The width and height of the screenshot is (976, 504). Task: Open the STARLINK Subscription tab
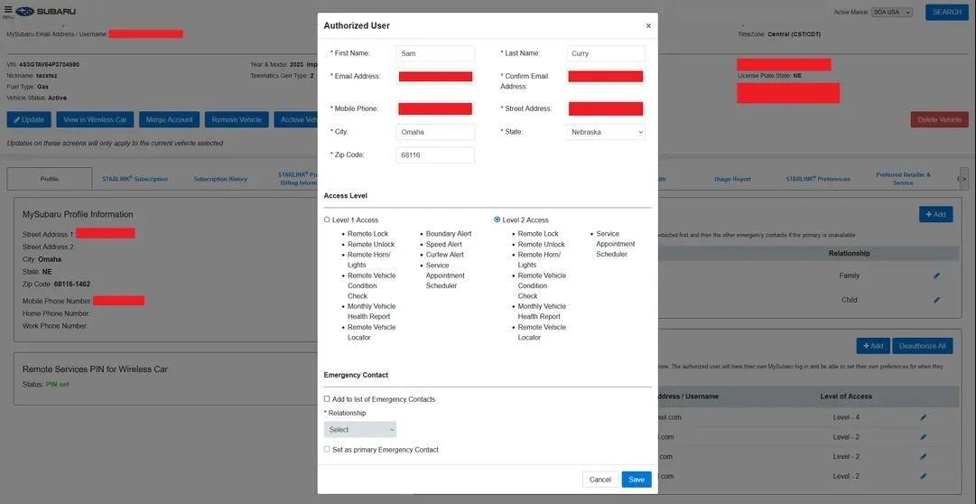click(x=135, y=179)
